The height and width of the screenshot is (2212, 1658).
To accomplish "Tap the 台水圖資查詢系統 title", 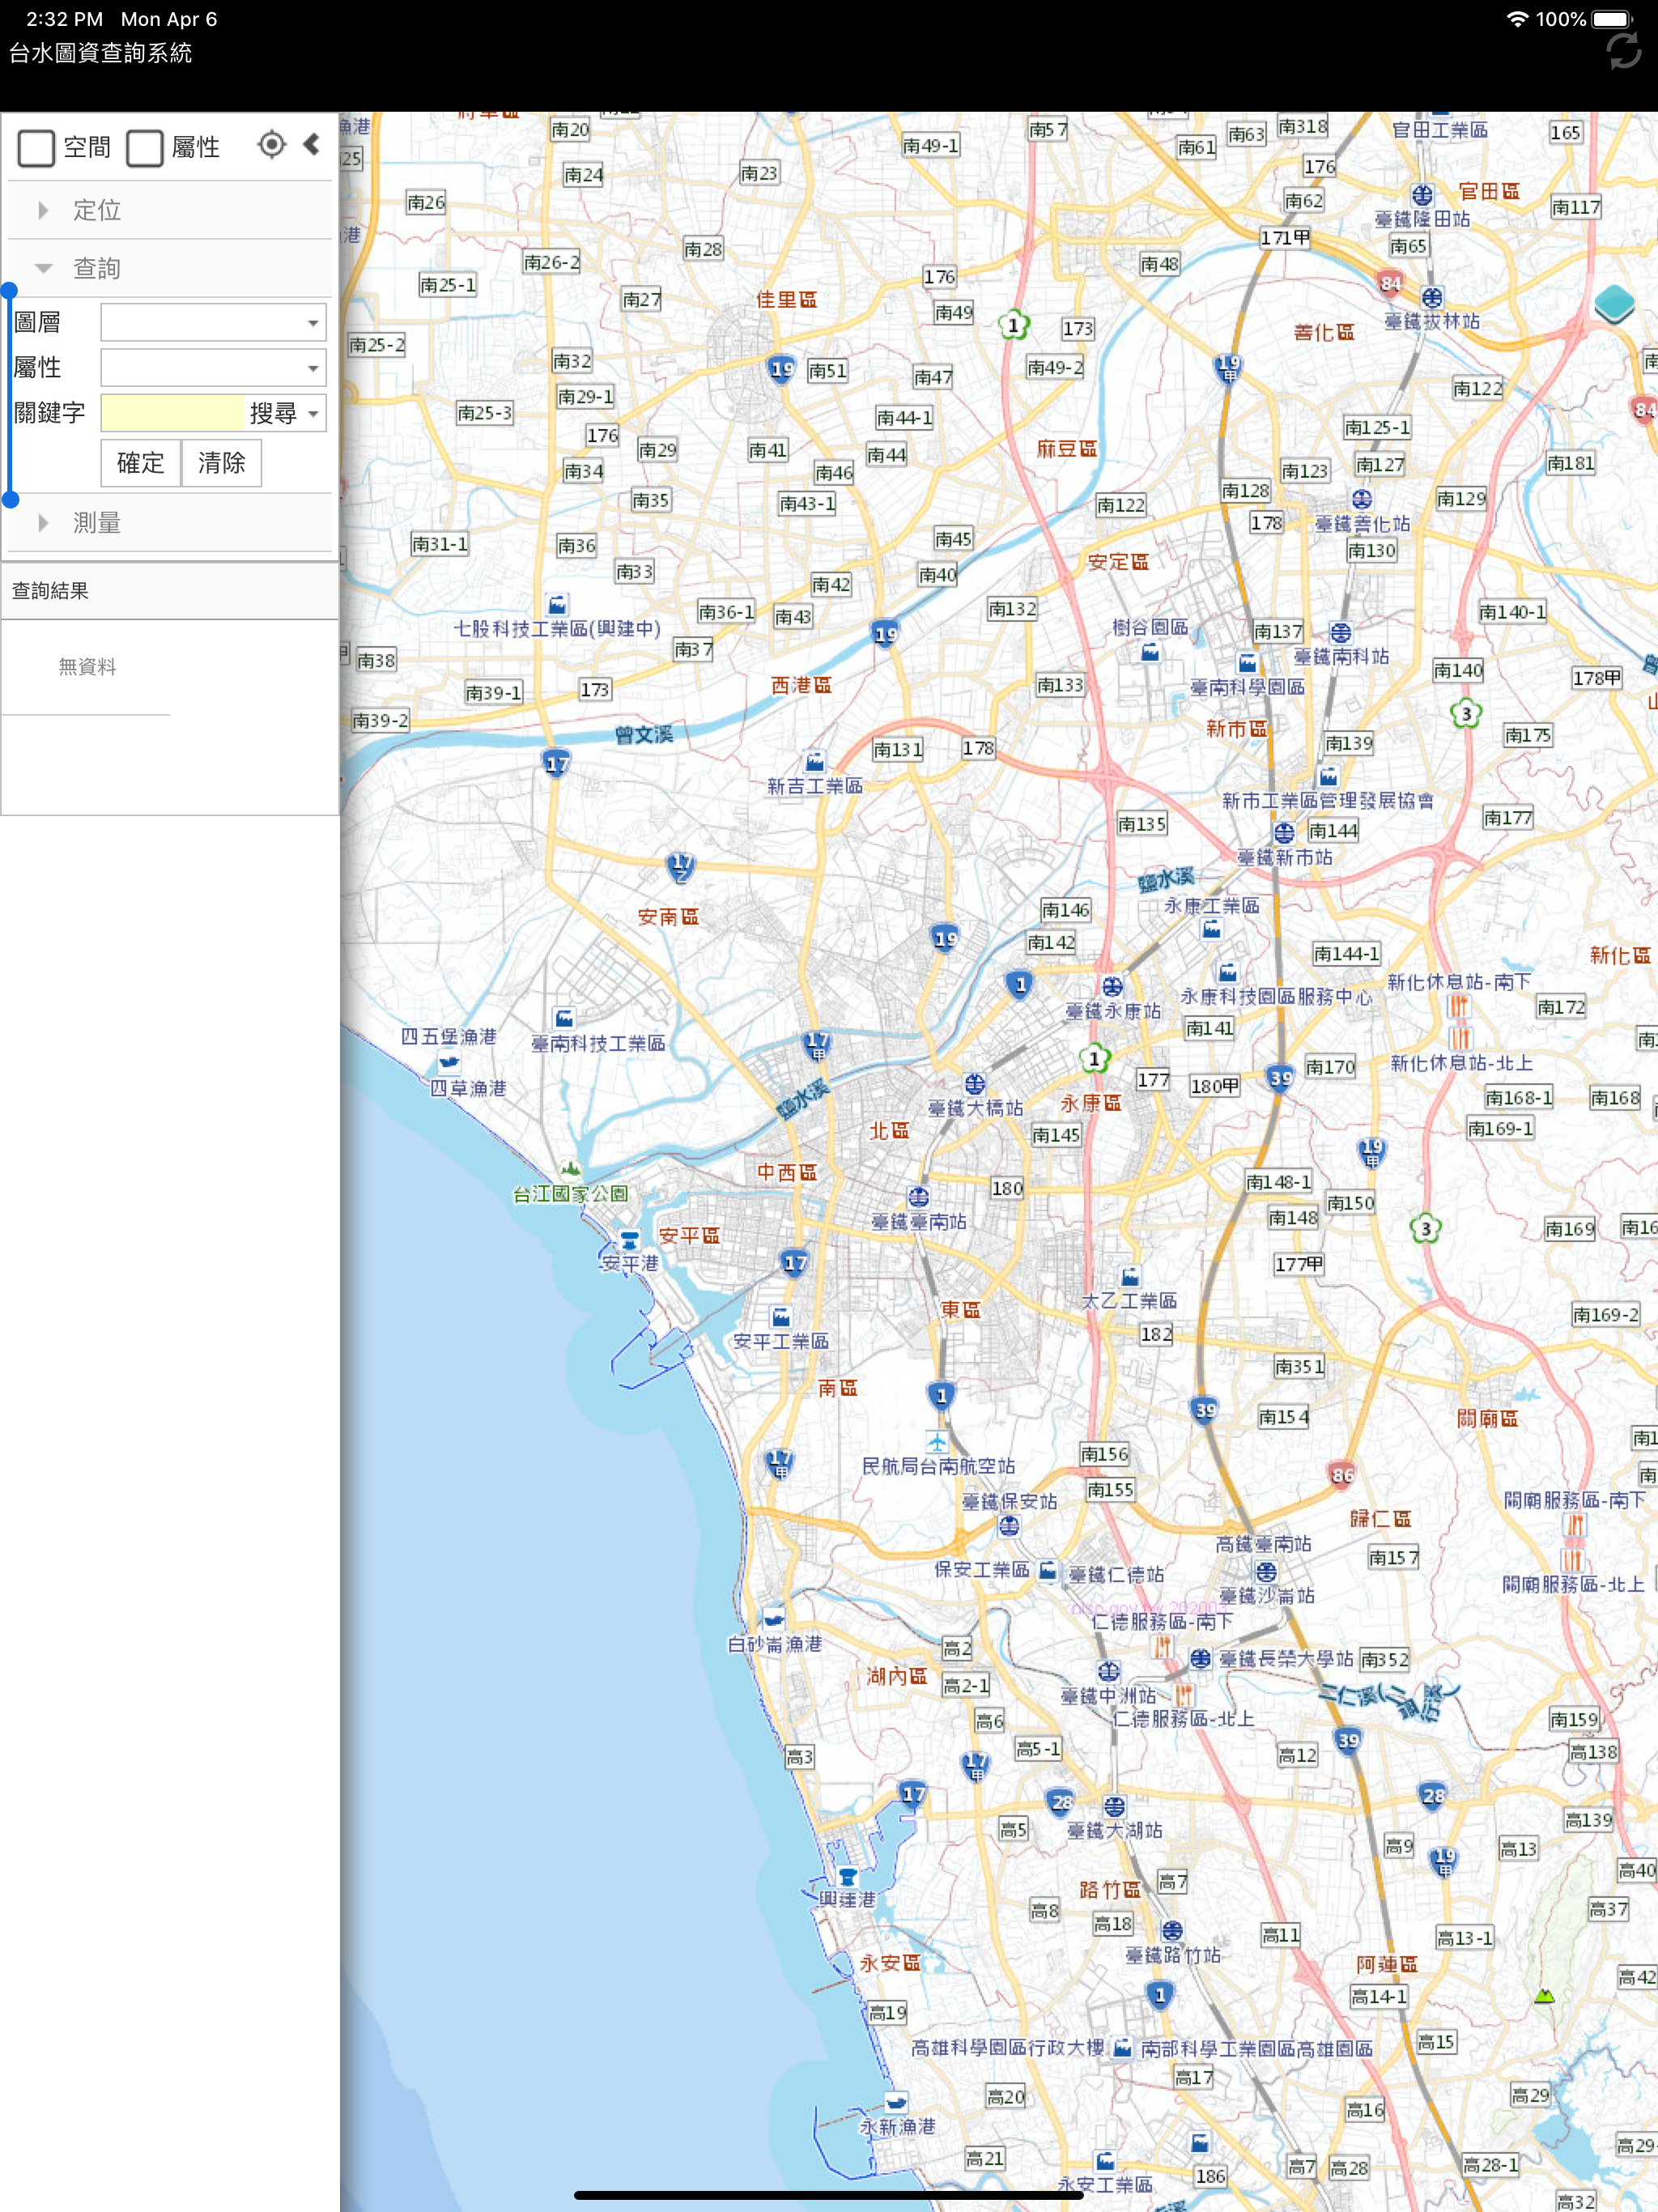I will tap(100, 53).
